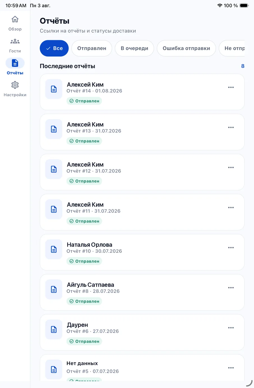Toggle the Все filter chip
This screenshot has height=388, width=254.
[x=54, y=48]
